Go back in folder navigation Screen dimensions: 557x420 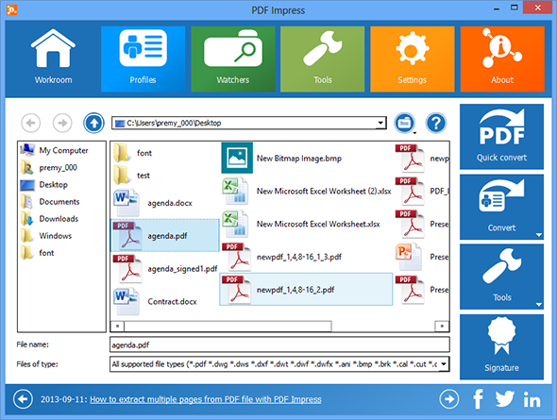pyautogui.click(x=31, y=123)
